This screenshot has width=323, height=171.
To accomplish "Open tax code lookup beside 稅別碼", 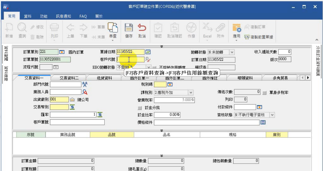I will coord(170,84).
